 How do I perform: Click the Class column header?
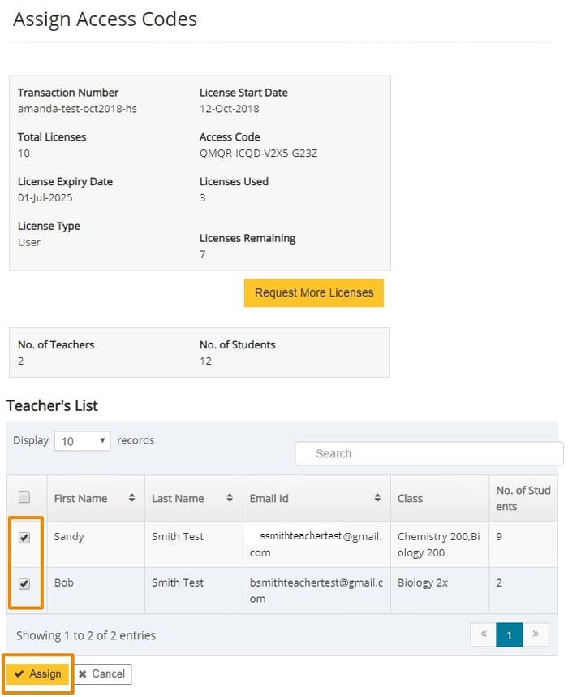pos(410,498)
